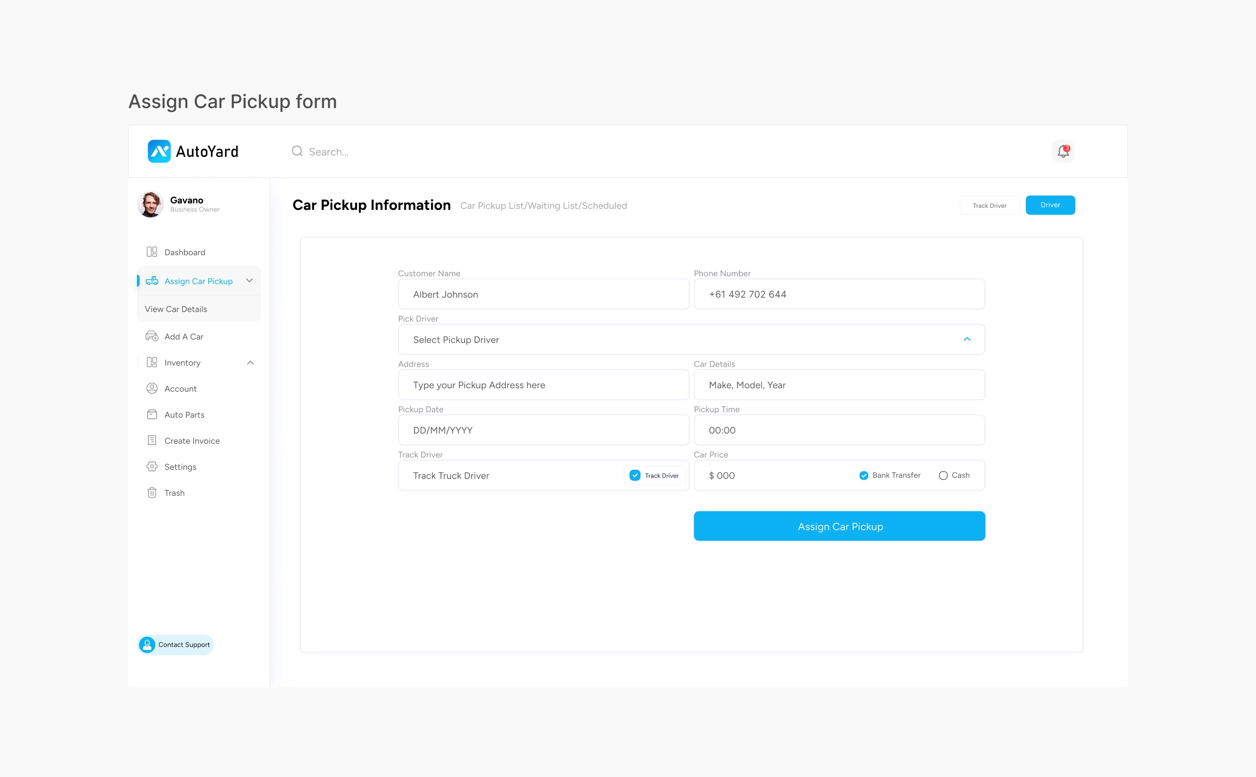
Task: Click the Auto Parts box icon
Action: click(152, 415)
